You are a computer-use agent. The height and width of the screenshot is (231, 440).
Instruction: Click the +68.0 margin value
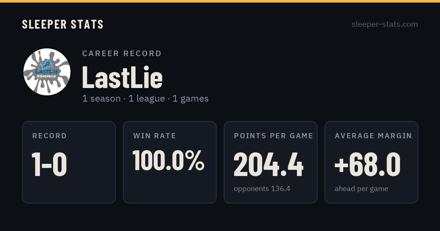(367, 165)
